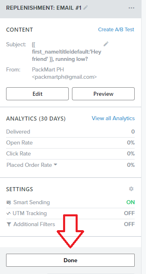146x274 pixels.
Task: Click the Replenishment: Email #1 title
Action: [x=44, y=8]
